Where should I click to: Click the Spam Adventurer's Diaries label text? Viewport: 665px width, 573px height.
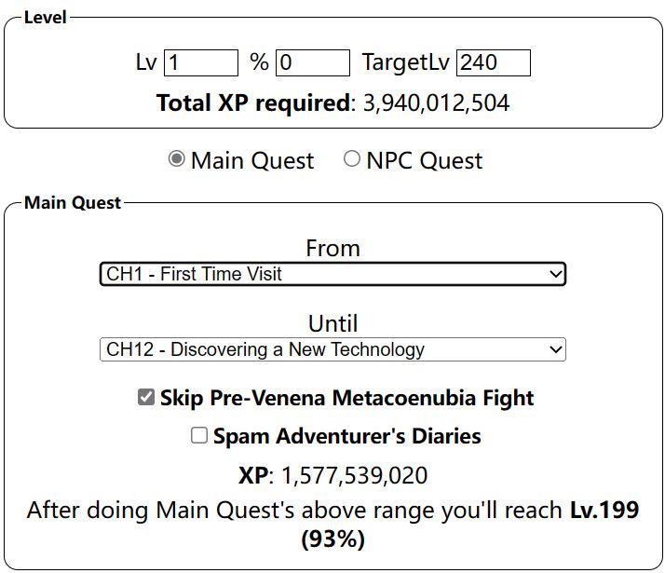click(346, 436)
